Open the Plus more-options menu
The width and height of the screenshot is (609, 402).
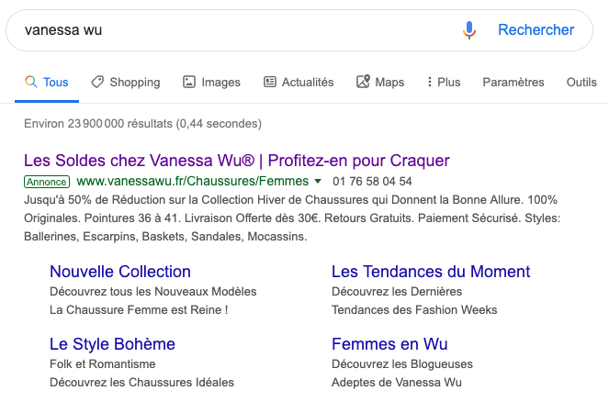tap(444, 82)
